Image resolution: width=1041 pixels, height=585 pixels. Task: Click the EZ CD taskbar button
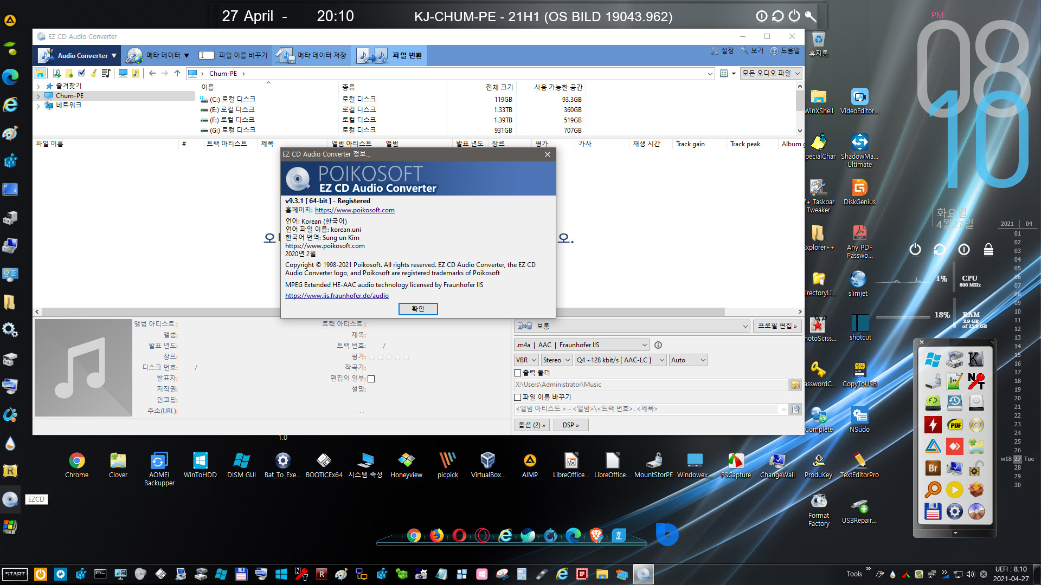[x=643, y=574]
